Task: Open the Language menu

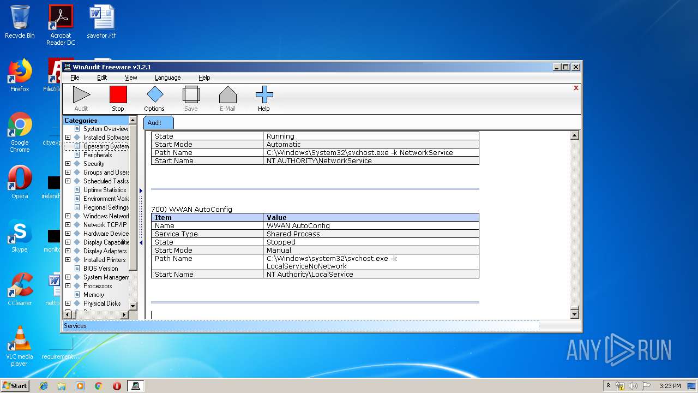Action: (167, 78)
